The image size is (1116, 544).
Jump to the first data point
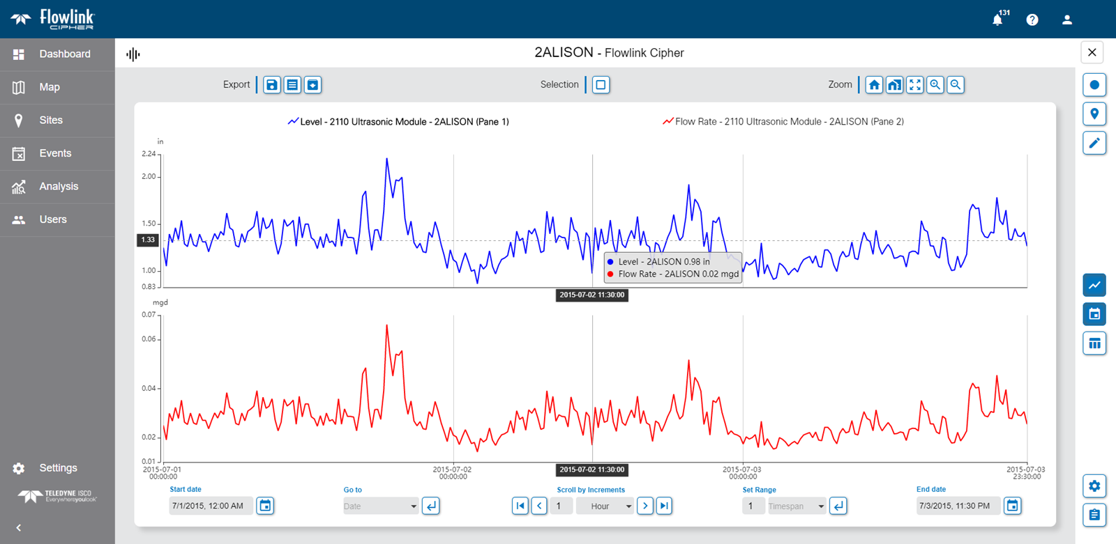click(x=520, y=506)
